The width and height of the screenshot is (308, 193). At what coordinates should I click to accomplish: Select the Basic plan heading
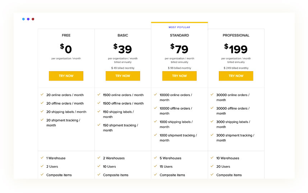click(123, 35)
